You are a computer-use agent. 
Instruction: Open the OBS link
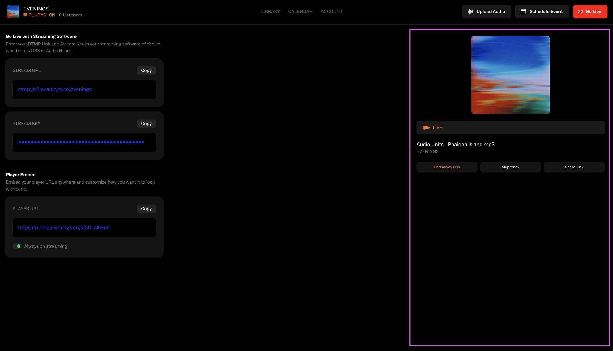(x=35, y=51)
